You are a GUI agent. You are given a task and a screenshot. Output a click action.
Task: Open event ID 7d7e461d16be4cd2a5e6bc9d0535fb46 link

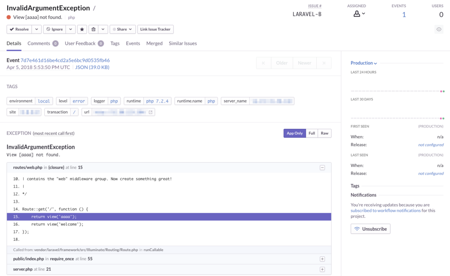(x=65, y=60)
